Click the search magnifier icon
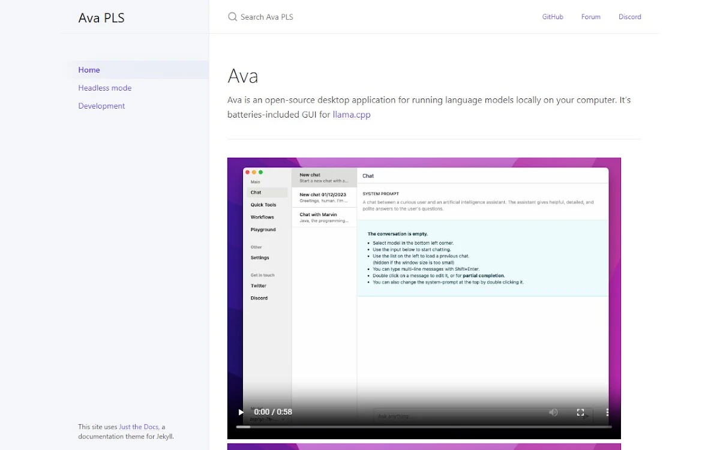The width and height of the screenshot is (720, 450). pyautogui.click(x=233, y=17)
